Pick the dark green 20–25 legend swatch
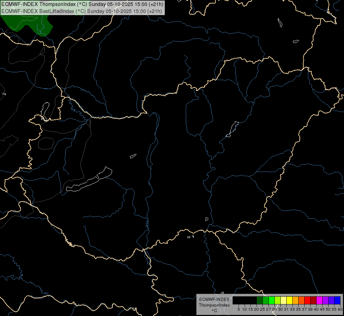Image resolution: width=344 pixels, height=316 pixels. pyautogui.click(x=260, y=300)
